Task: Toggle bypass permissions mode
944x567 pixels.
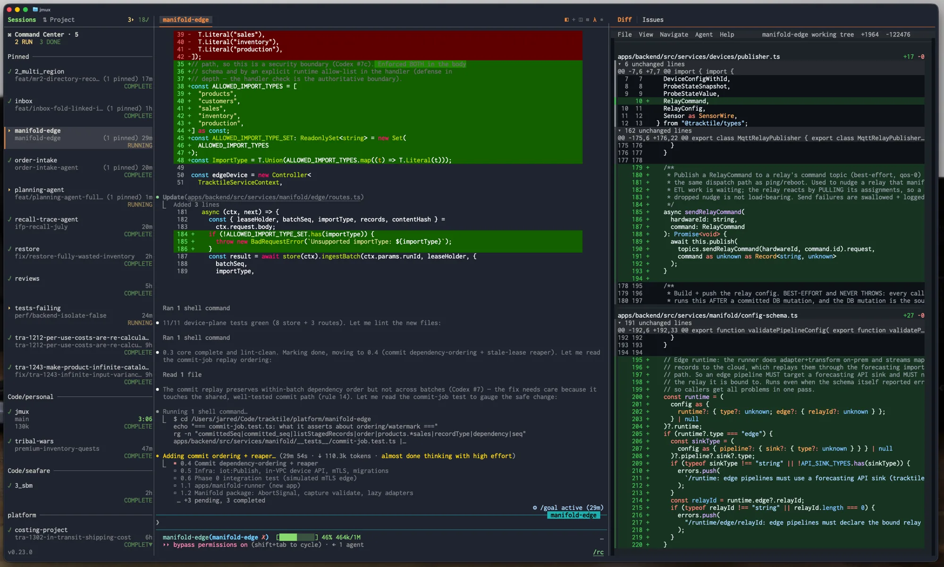Action: point(205,545)
